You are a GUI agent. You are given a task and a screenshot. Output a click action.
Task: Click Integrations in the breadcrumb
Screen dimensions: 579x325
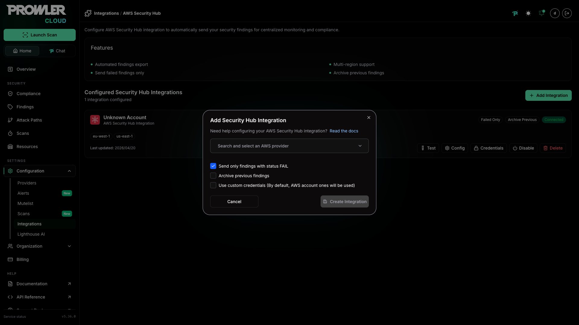pyautogui.click(x=106, y=13)
